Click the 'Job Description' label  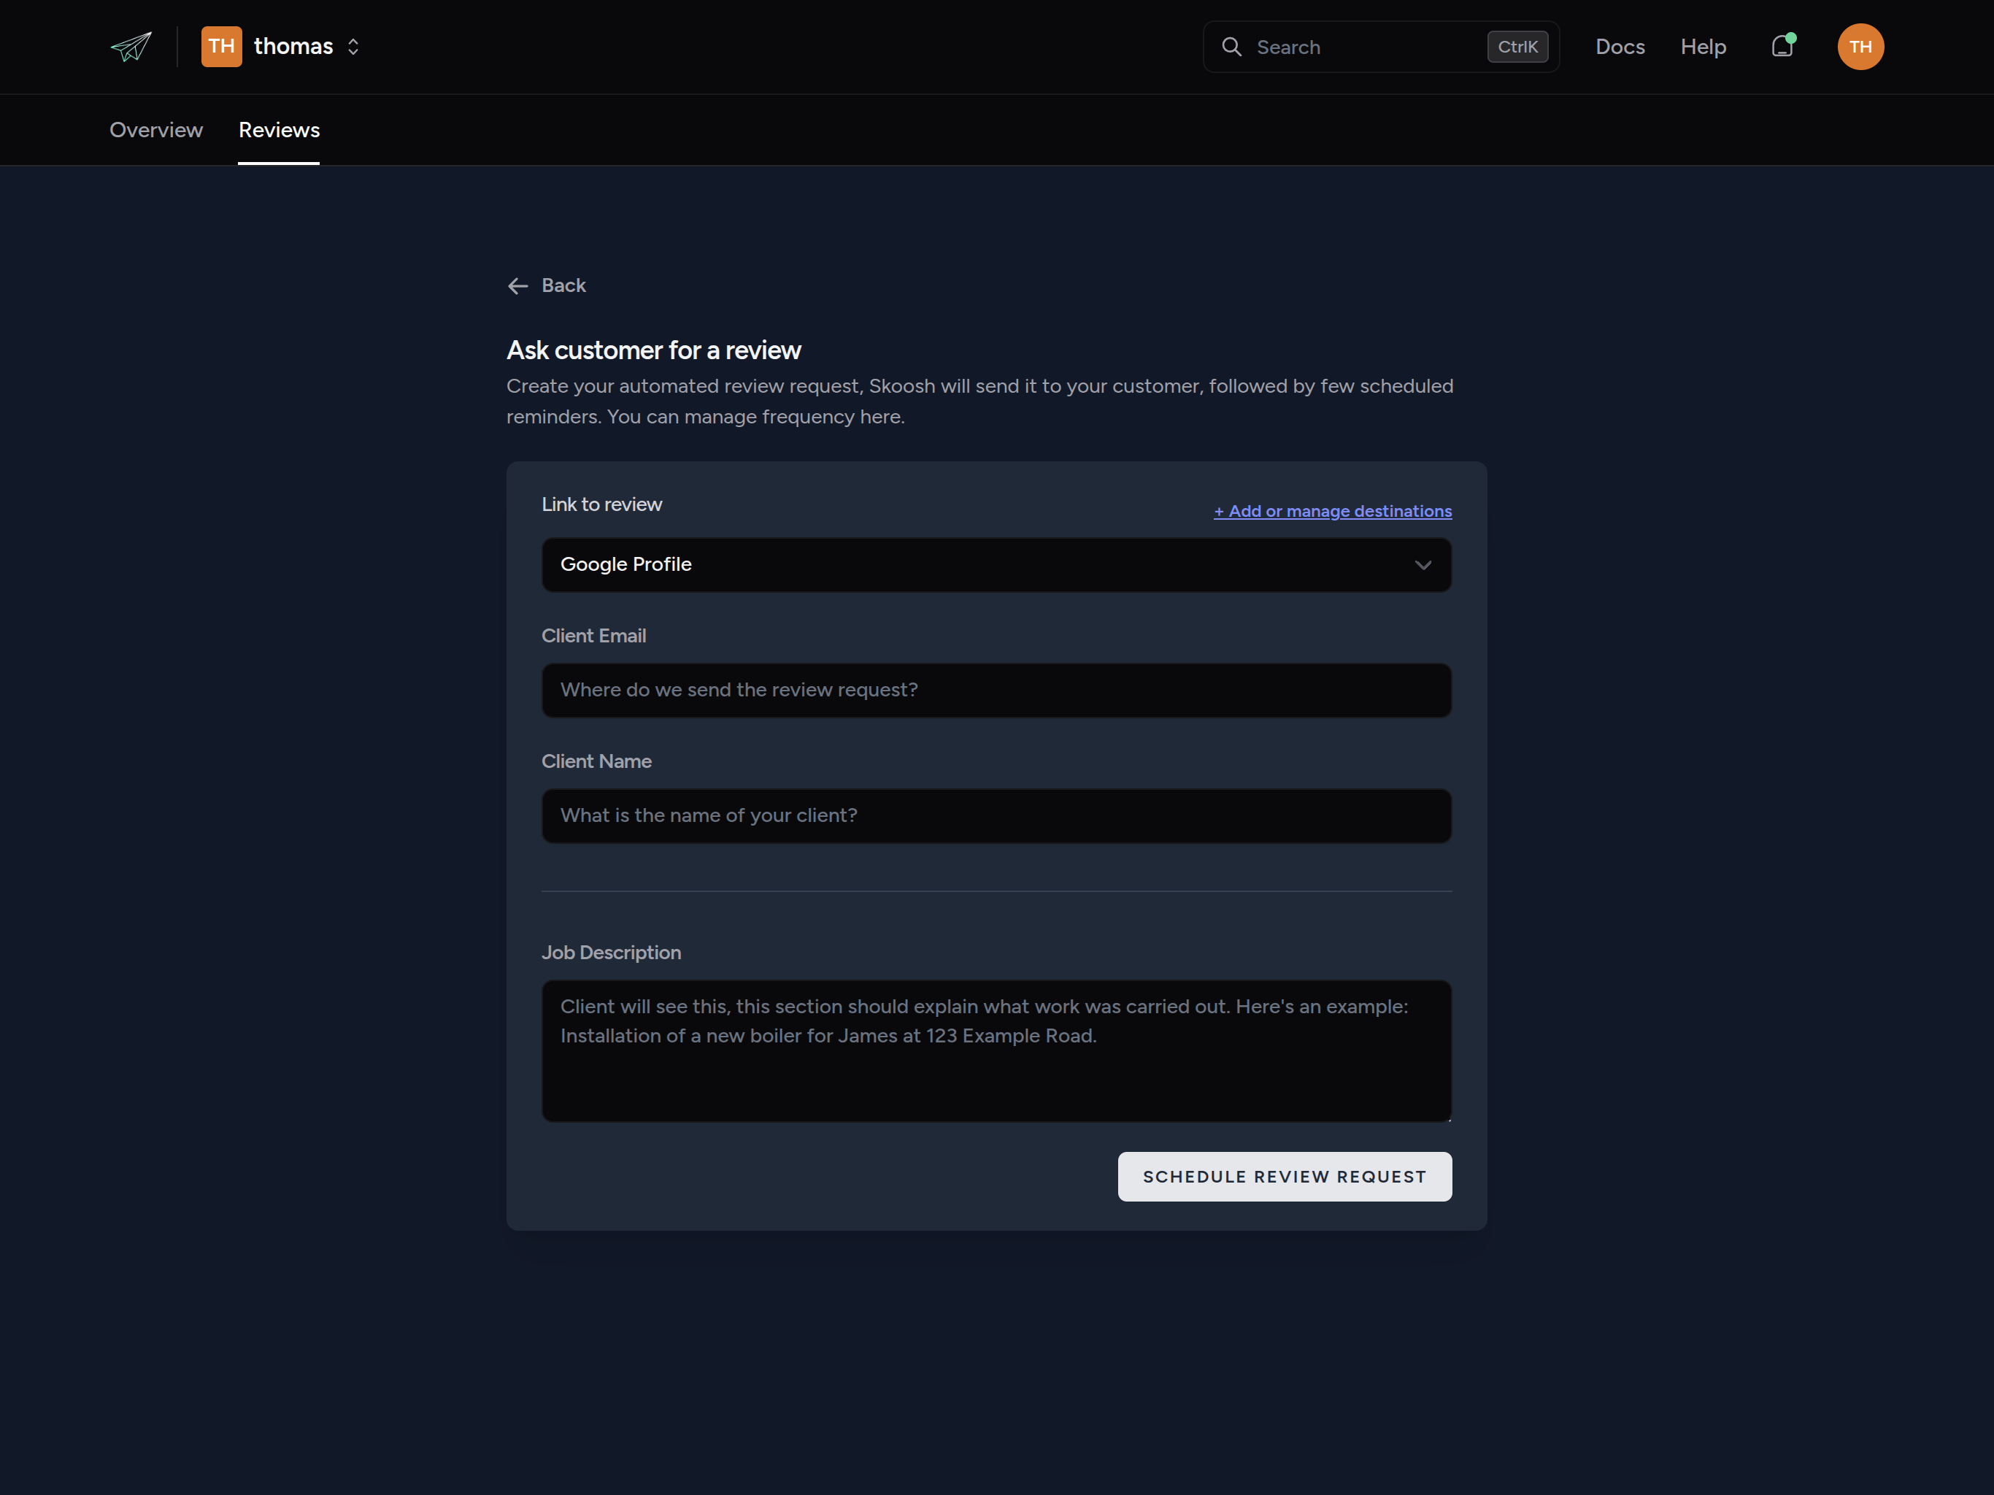[611, 953]
